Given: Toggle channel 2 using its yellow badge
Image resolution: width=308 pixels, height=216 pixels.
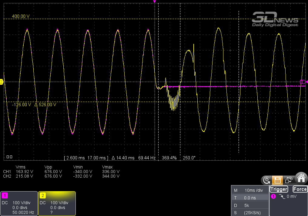Looking at the screenshot, I should click(x=43, y=195).
